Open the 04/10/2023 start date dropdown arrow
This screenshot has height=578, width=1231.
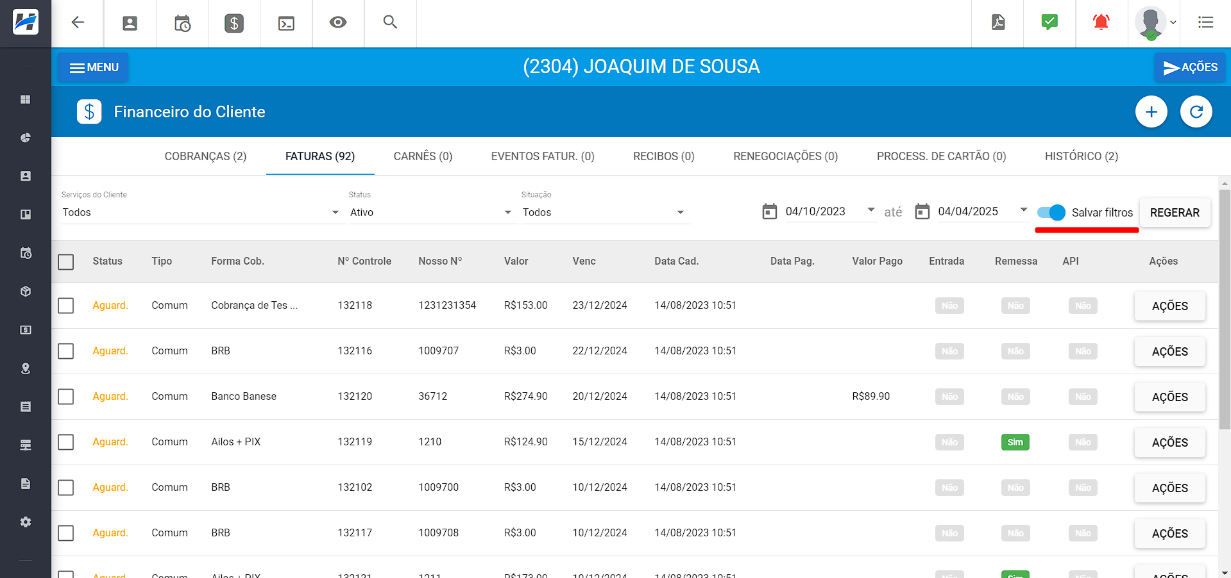(x=870, y=210)
